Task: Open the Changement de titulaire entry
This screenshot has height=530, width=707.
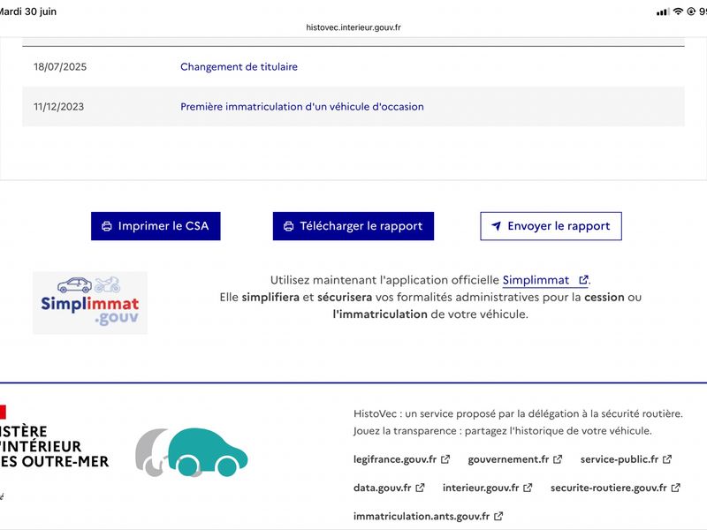Action: [239, 67]
